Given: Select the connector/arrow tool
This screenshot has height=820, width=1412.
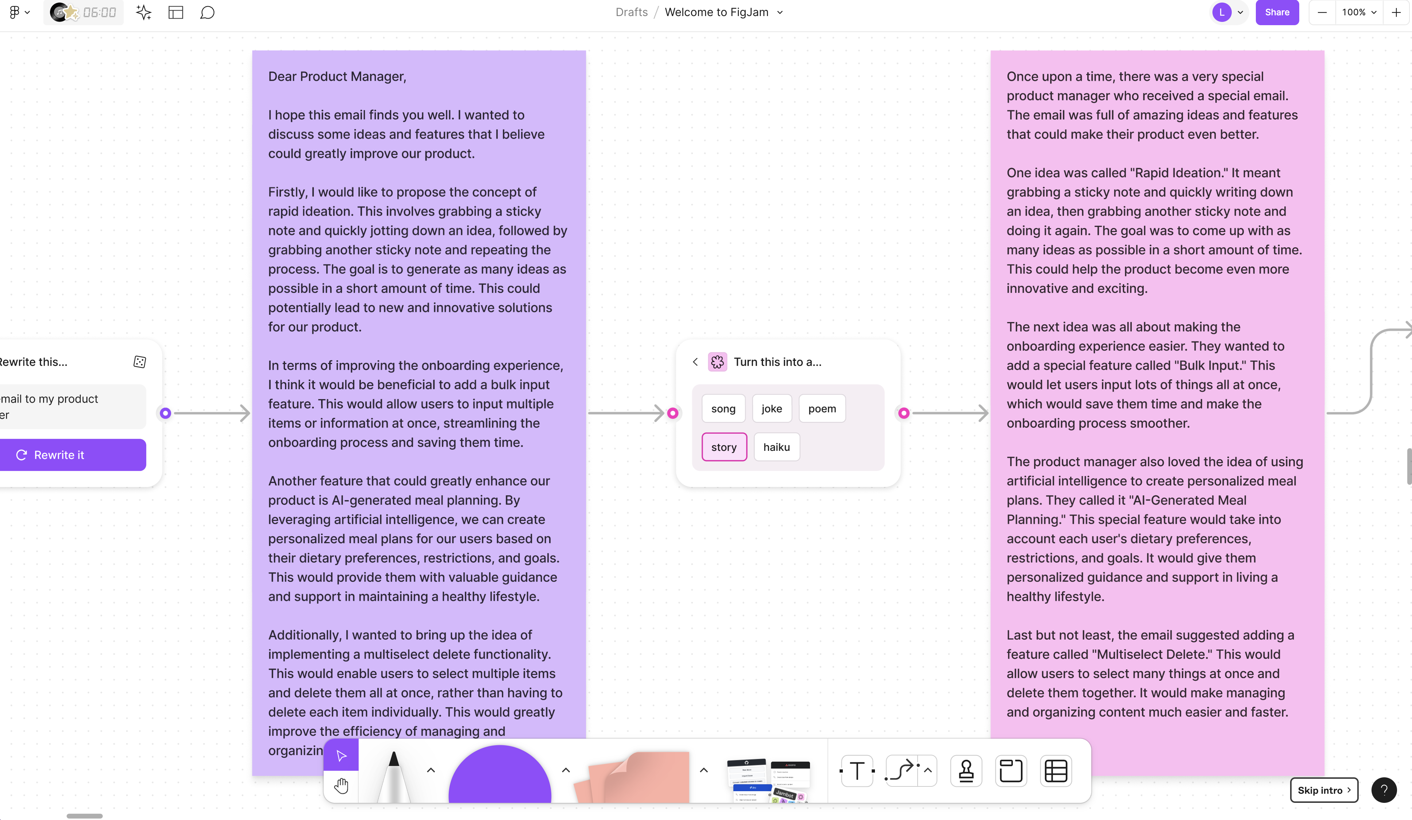Looking at the screenshot, I should 899,771.
